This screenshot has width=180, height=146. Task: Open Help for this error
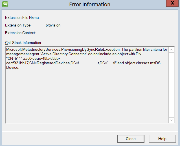162,139
